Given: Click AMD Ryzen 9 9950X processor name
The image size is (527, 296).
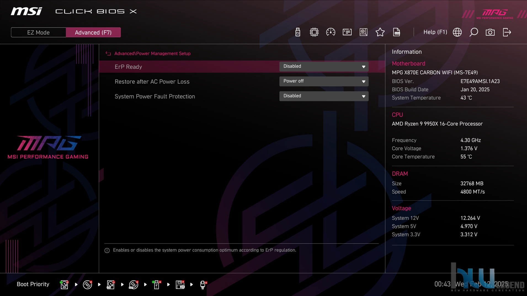Looking at the screenshot, I should point(437,124).
